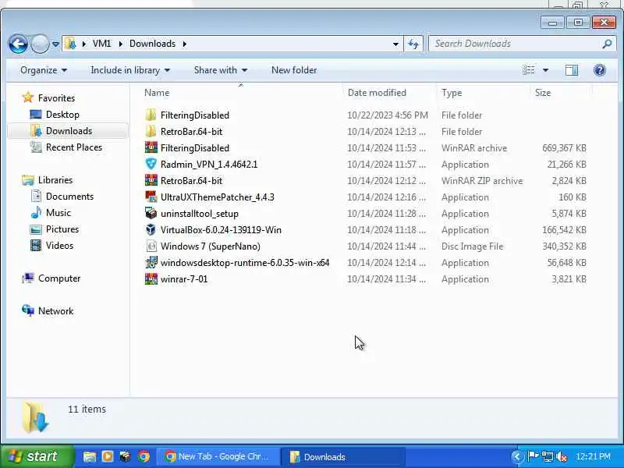Select the FilteringDisabled file folder icon
Image resolution: width=624 pixels, height=468 pixels.
point(151,115)
